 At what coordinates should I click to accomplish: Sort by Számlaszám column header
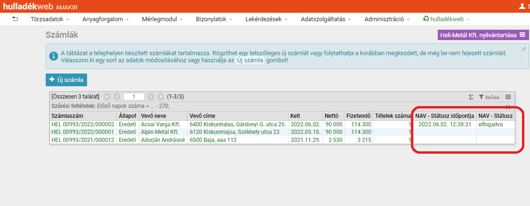tap(83, 115)
